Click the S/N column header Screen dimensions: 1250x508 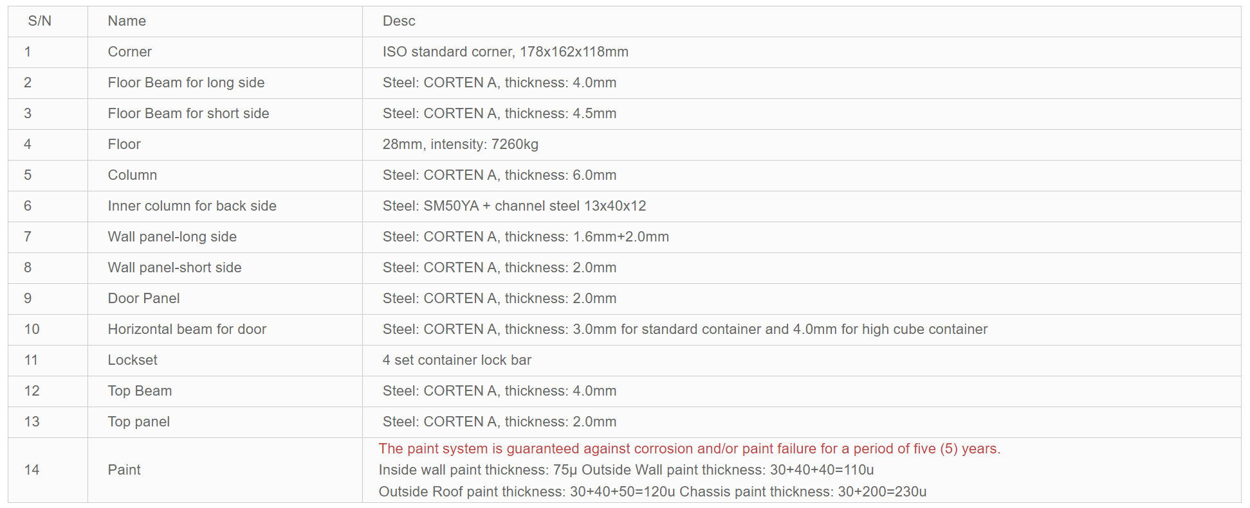[39, 21]
